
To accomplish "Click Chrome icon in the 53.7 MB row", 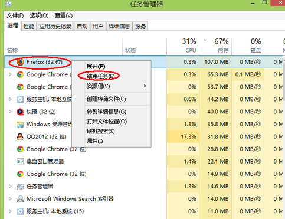I will point(20,87).
